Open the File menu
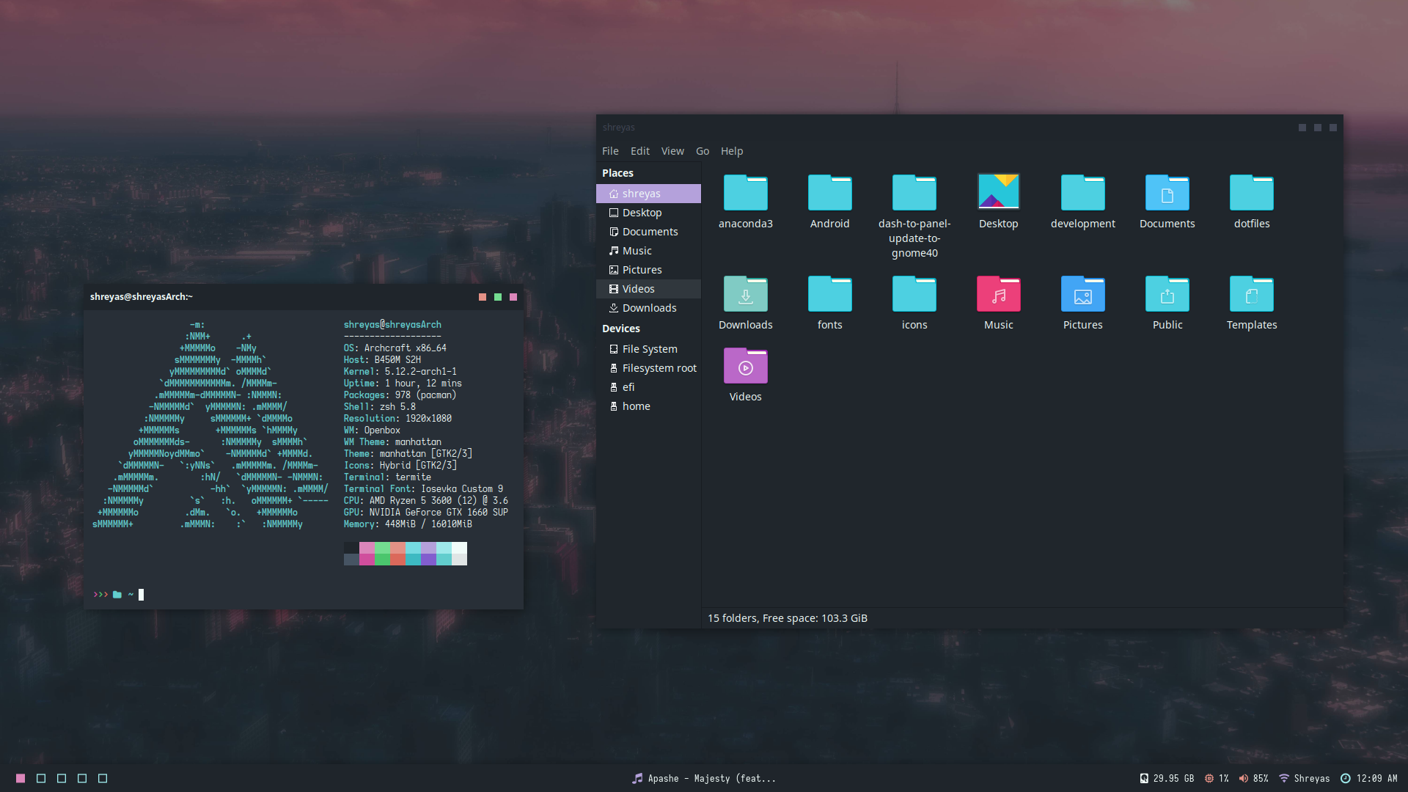 [x=609, y=151]
